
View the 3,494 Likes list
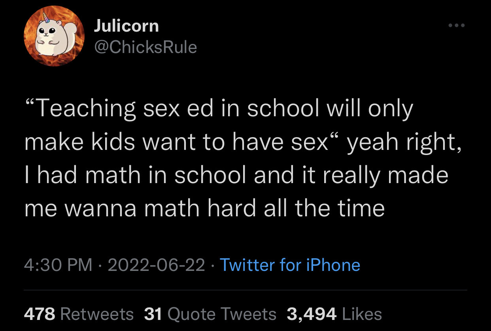point(334,314)
